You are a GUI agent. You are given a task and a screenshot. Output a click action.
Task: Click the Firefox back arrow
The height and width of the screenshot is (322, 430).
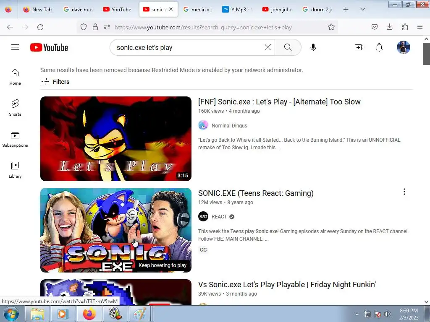pyautogui.click(x=10, y=27)
